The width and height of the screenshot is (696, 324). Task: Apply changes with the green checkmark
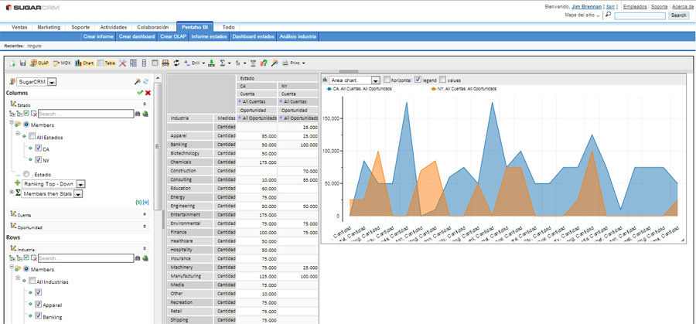point(140,93)
